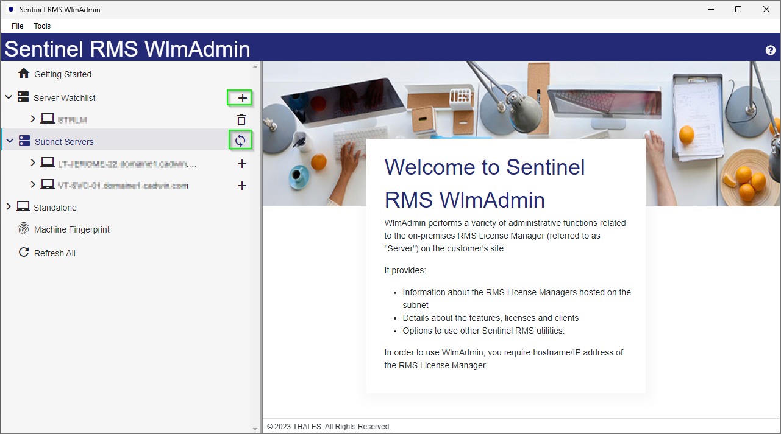Select the blurred server name under Server Watchlist
This screenshot has width=781, height=434.
tap(73, 120)
